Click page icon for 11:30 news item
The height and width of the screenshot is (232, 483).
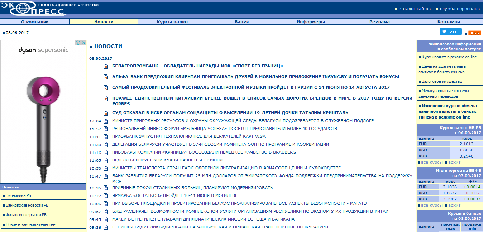pyautogui.click(x=106, y=145)
